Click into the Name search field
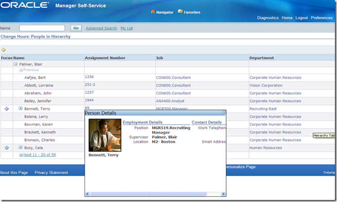 point(42,28)
